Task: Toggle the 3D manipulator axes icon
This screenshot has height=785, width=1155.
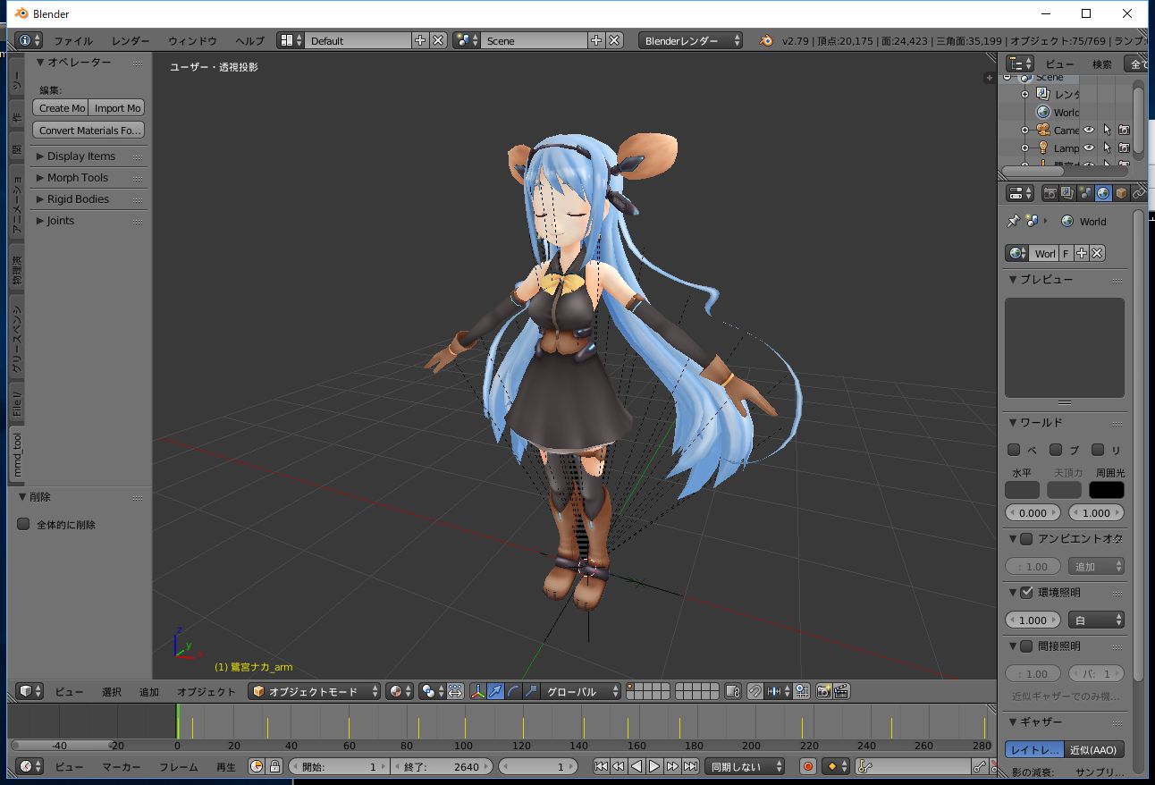Action: tap(477, 691)
